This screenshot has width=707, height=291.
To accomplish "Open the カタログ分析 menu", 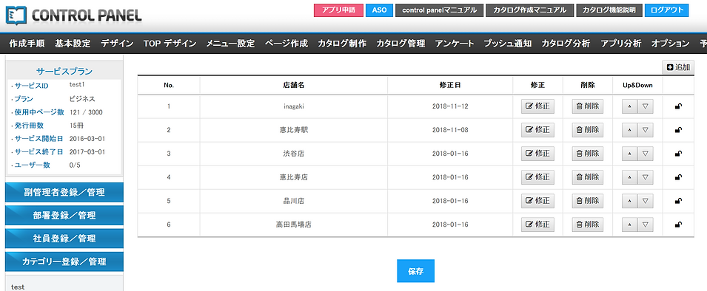I will [x=566, y=44].
